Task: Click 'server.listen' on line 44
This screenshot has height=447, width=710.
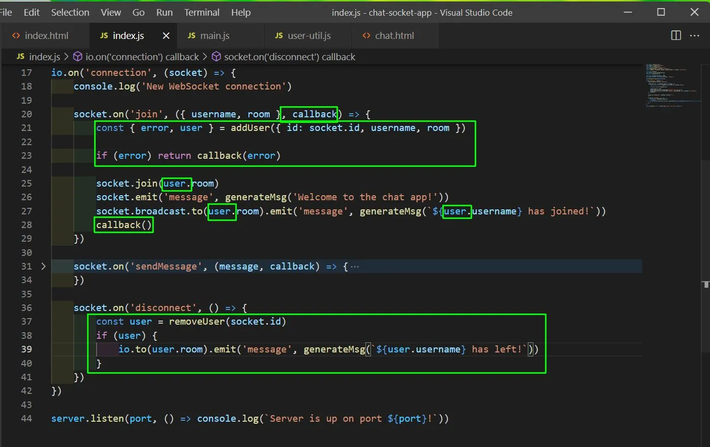Action: pyautogui.click(x=88, y=418)
